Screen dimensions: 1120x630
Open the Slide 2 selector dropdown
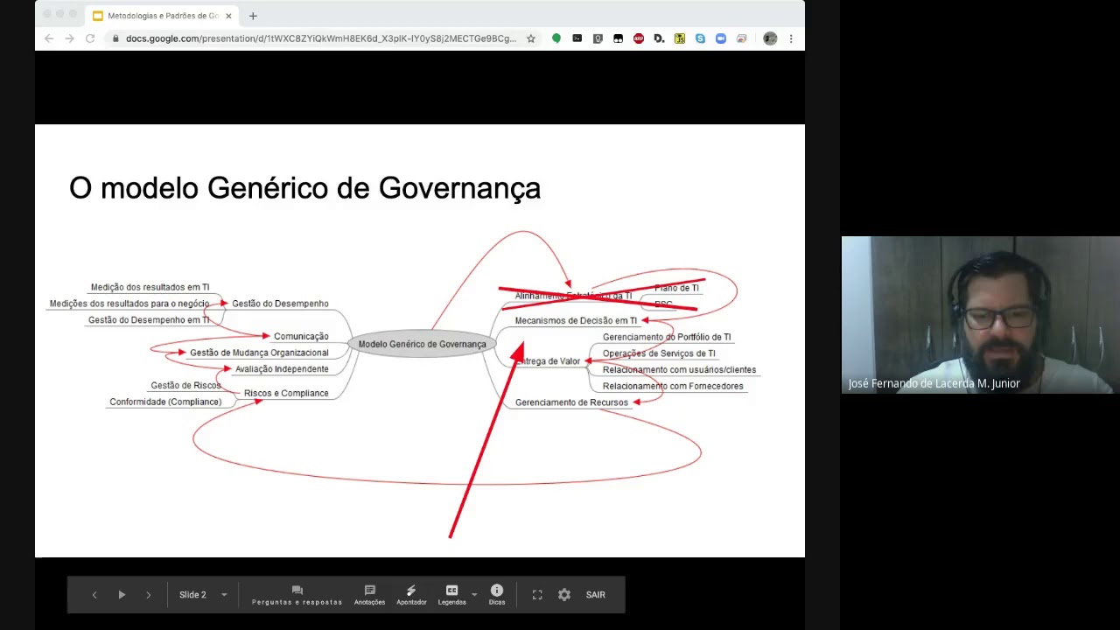click(x=203, y=595)
